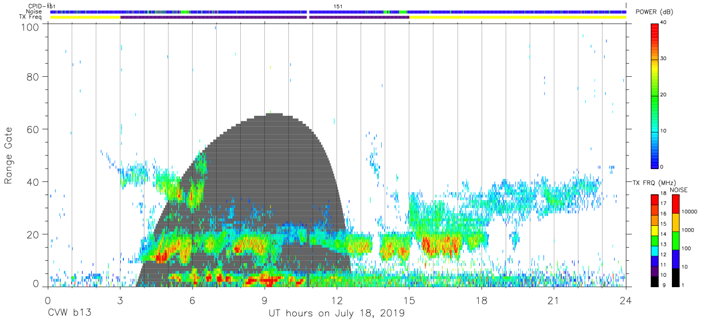Click the '21' tick on UT hours axis
This screenshot has height=325, width=704.
(x=554, y=300)
